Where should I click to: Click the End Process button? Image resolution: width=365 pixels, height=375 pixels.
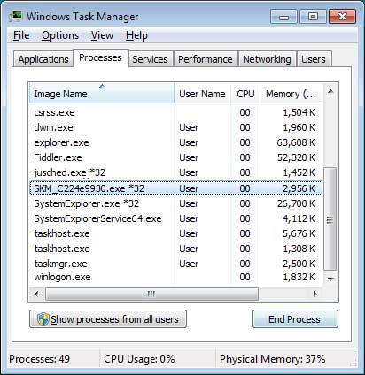point(295,319)
